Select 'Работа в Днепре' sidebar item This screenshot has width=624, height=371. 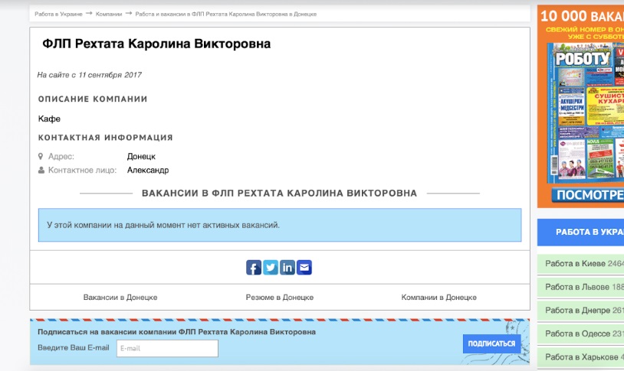[581, 311]
